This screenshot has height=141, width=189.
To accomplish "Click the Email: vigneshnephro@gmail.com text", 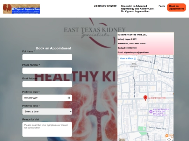I will 133,52.
